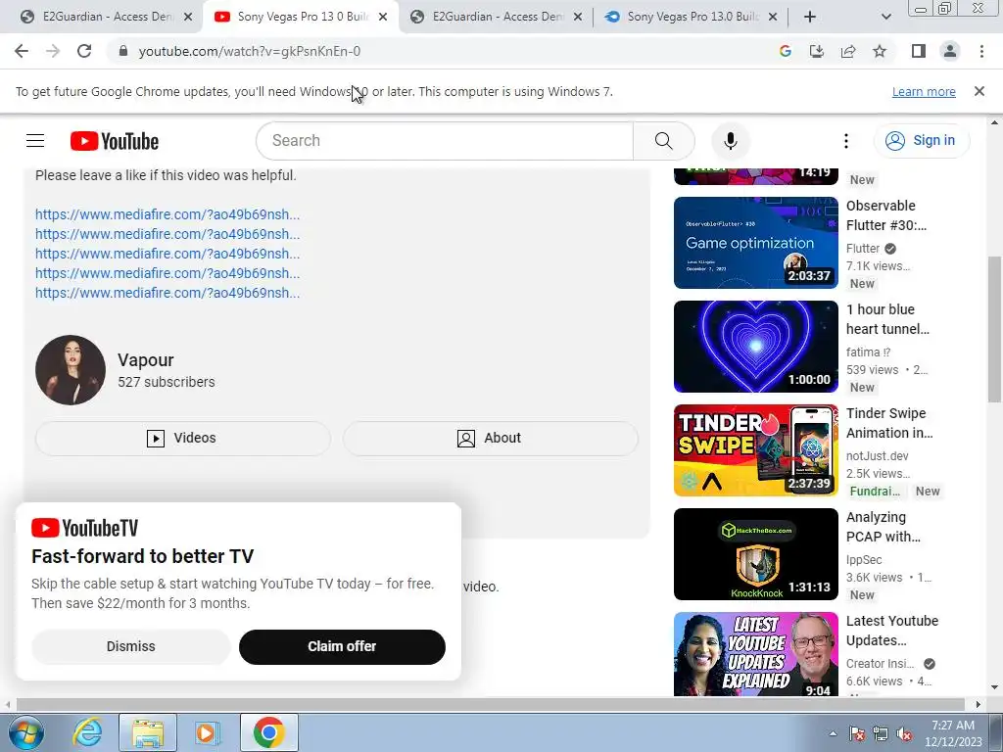Viewport: 1003px width, 752px height.
Task: Click the share page icon in the address bar
Action: coord(848,51)
